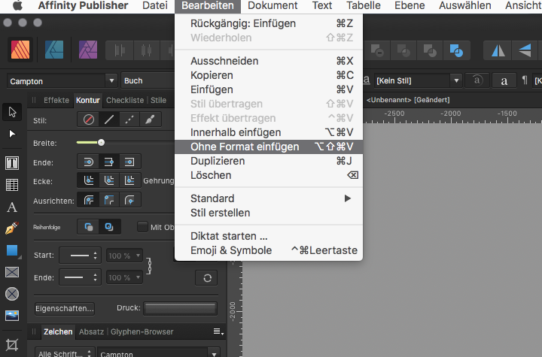Set stroke style to Dashed Line
The height and width of the screenshot is (357, 542).
point(129,120)
